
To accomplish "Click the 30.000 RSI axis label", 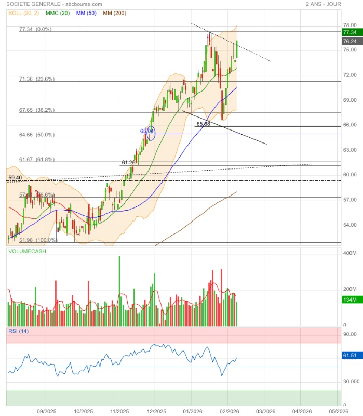I will coord(351,382).
